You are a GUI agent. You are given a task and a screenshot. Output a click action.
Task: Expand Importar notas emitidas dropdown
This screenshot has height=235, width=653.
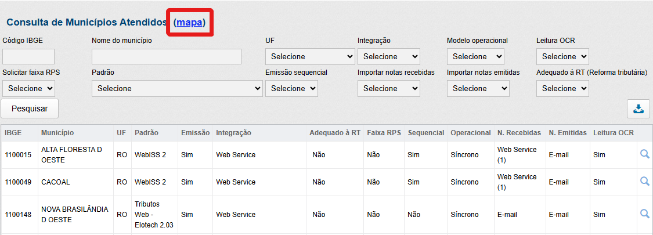tap(478, 89)
